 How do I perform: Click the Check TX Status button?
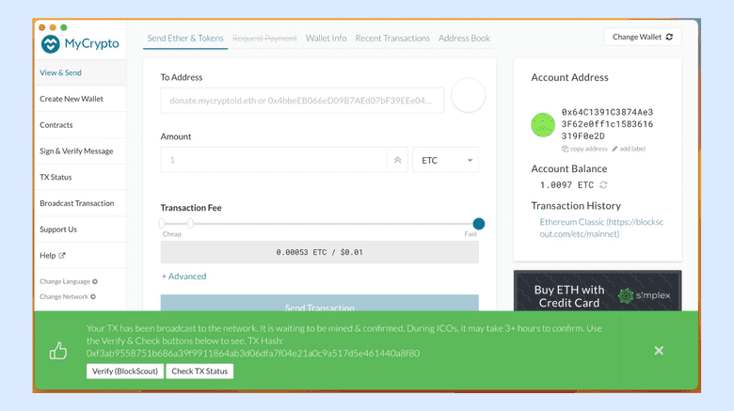tap(199, 371)
